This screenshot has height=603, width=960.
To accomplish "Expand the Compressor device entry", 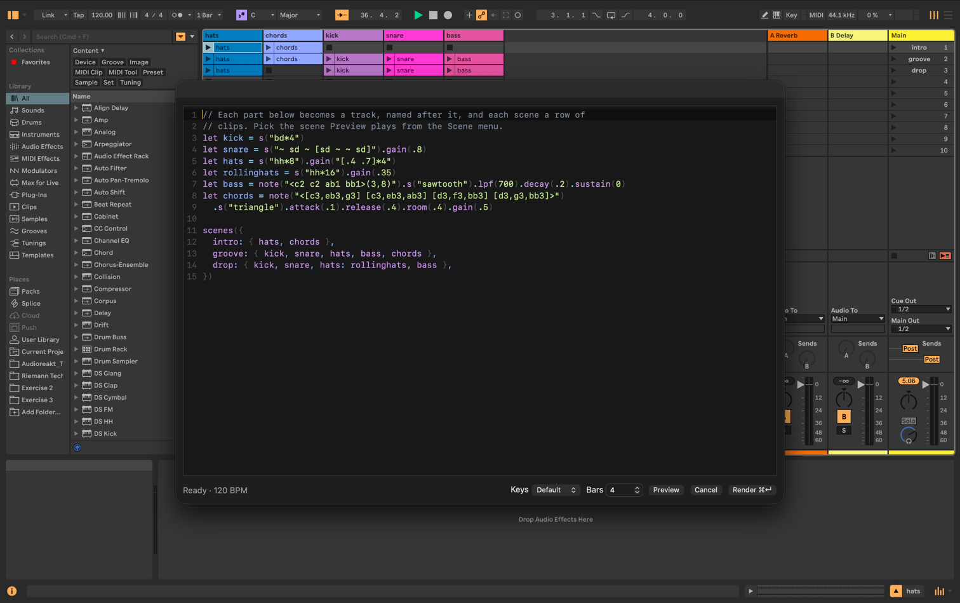I will (x=76, y=289).
